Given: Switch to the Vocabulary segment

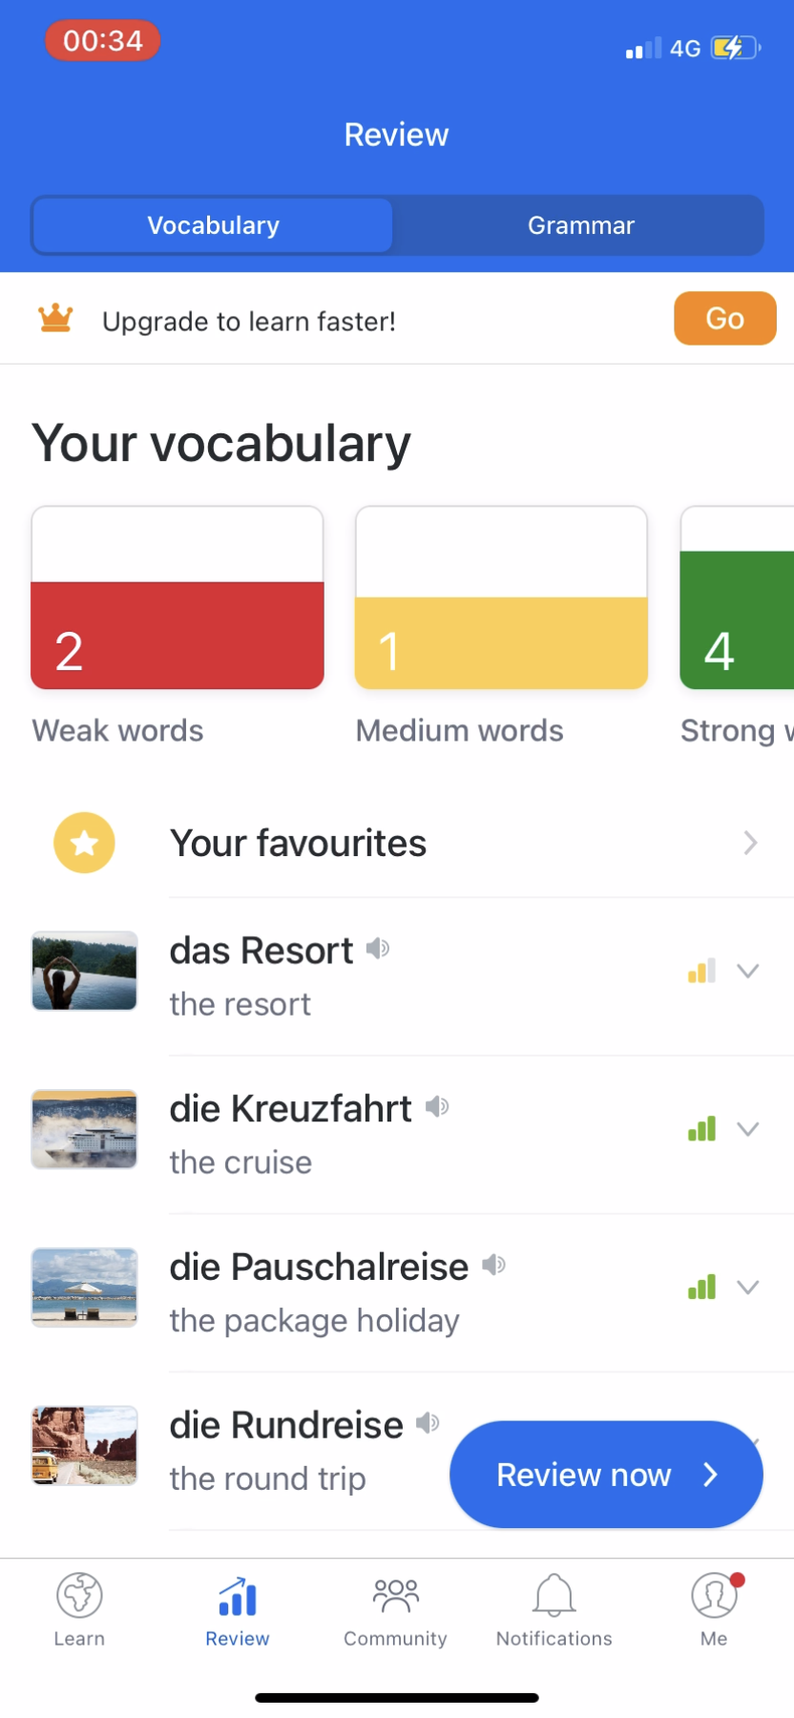Looking at the screenshot, I should [213, 225].
